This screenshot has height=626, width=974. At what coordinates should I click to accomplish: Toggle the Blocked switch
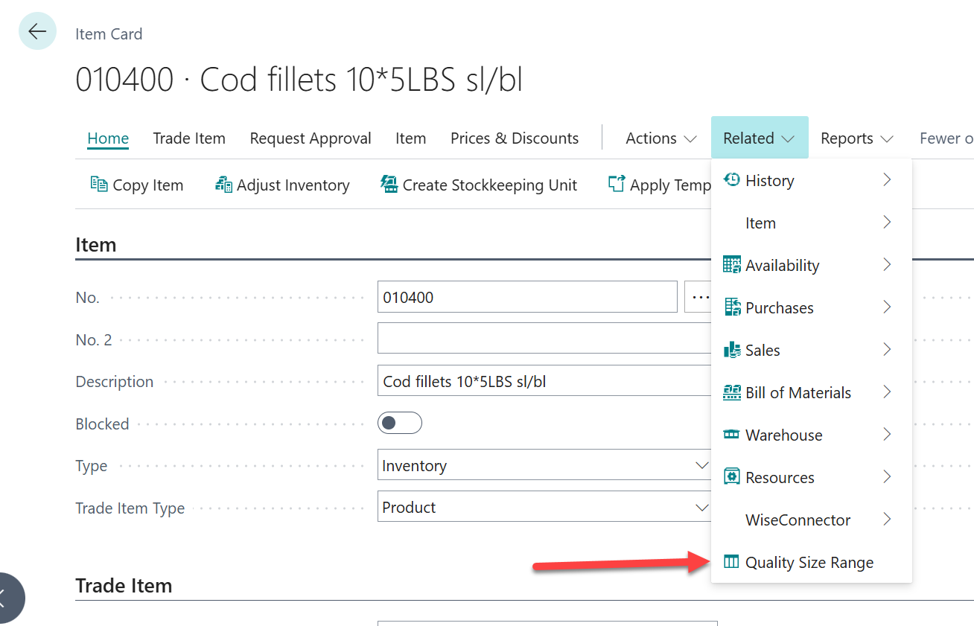(400, 424)
